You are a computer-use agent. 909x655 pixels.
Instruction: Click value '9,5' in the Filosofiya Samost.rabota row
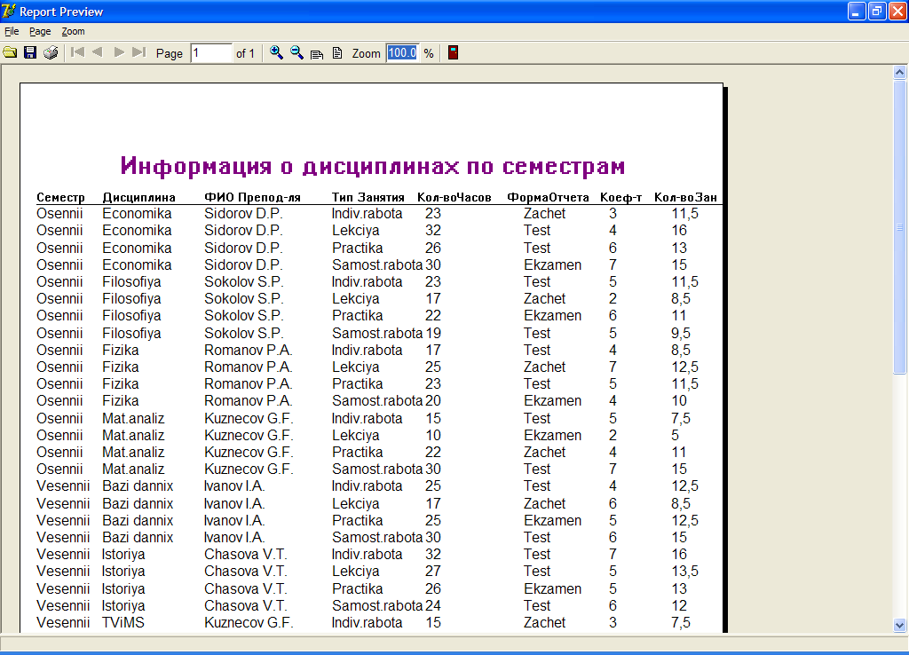pos(681,334)
